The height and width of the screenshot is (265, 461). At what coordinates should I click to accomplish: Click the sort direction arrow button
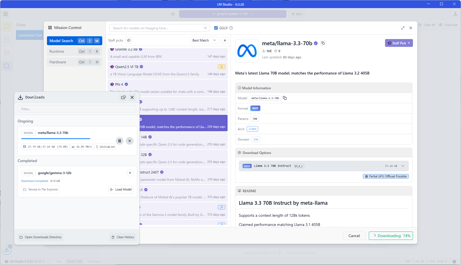coord(225,40)
